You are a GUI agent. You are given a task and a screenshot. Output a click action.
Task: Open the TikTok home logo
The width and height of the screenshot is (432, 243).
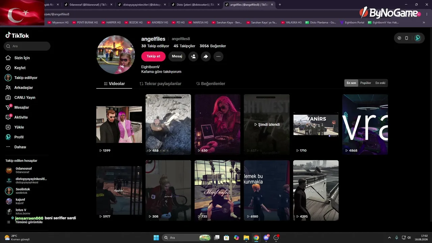click(x=17, y=35)
